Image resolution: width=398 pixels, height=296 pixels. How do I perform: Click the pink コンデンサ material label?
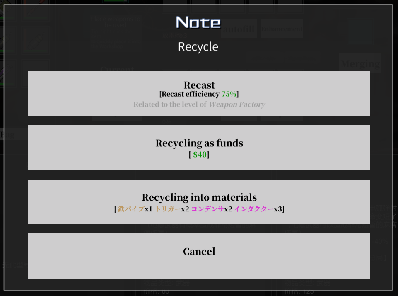click(x=207, y=209)
